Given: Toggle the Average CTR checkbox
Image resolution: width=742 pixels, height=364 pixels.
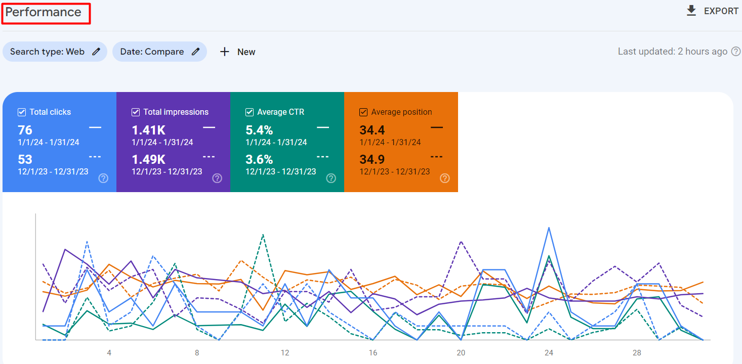Looking at the screenshot, I should tap(250, 112).
